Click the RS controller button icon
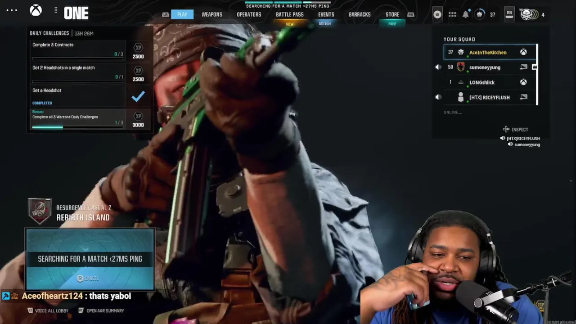 pos(509,13)
